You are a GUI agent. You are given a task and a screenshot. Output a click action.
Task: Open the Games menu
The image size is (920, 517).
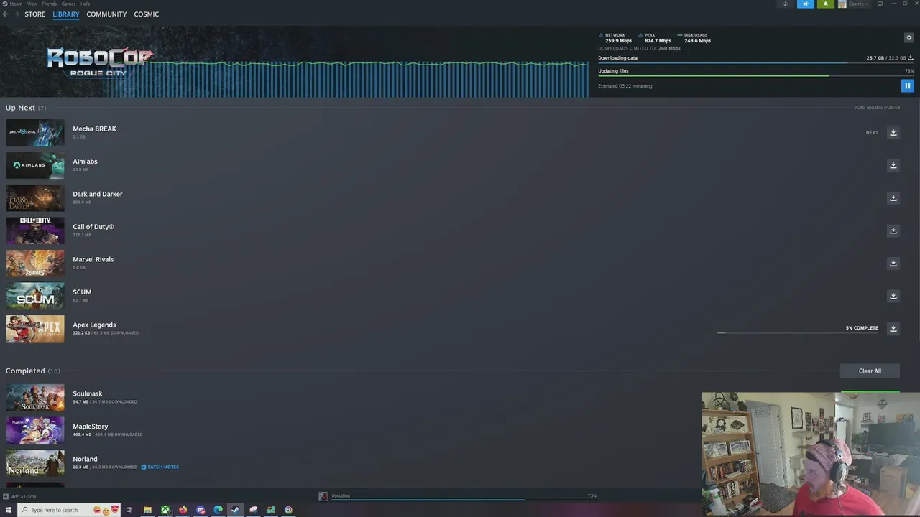(68, 4)
